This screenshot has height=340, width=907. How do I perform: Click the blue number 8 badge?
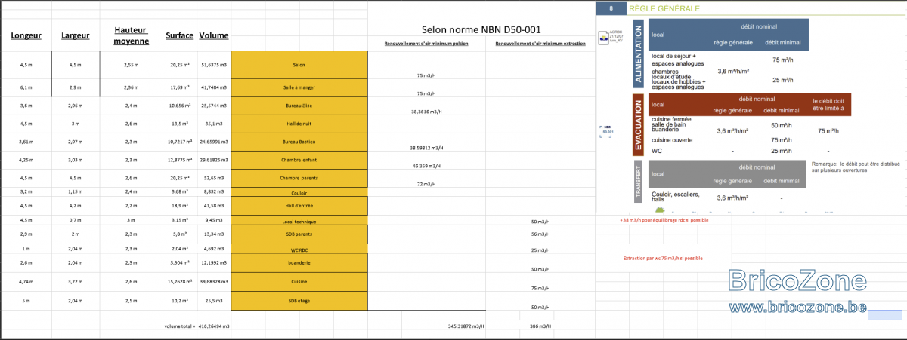tap(611, 9)
